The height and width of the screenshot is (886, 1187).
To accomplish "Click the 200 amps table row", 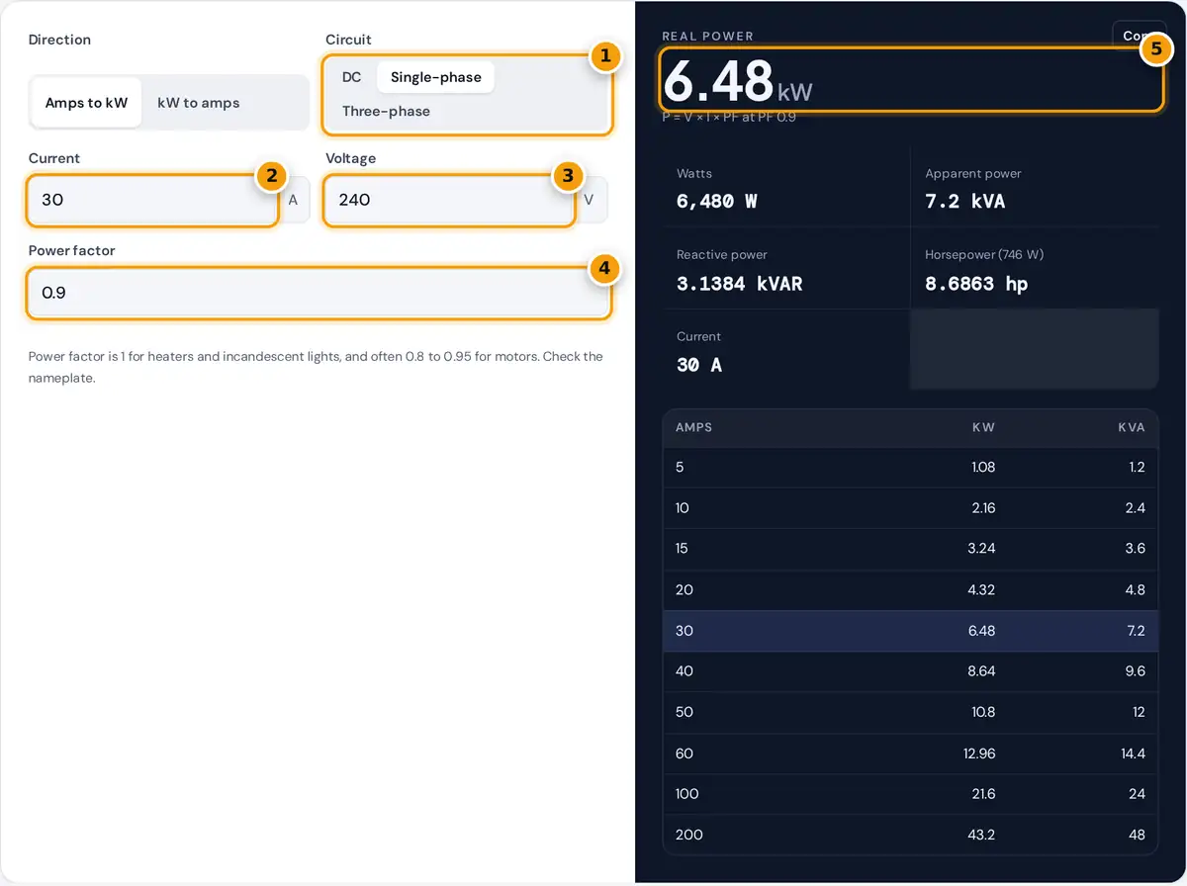I will [910, 835].
